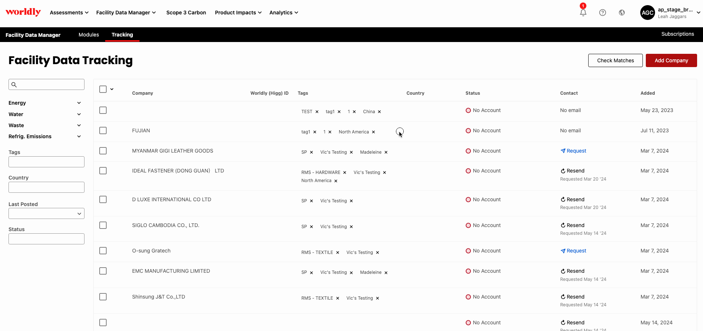Click Request paper-plane icon for O-sung Gratech
The image size is (703, 331).
click(x=563, y=251)
